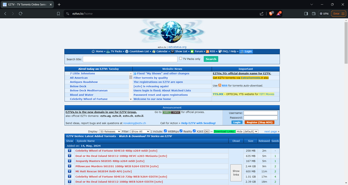Bookmark this page icon
The height and width of the screenshot is (185, 348).
[59, 14]
